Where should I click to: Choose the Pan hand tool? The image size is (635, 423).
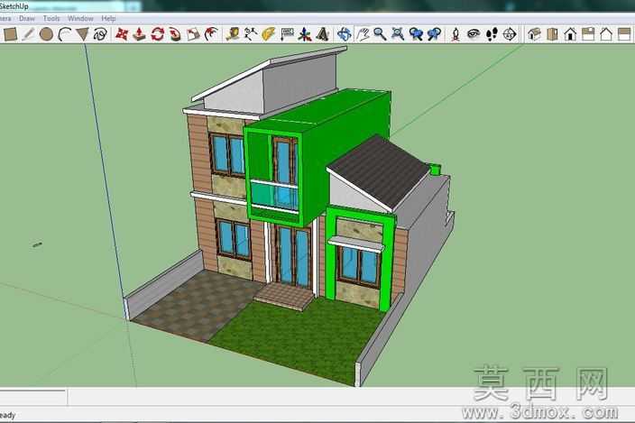tap(363, 34)
